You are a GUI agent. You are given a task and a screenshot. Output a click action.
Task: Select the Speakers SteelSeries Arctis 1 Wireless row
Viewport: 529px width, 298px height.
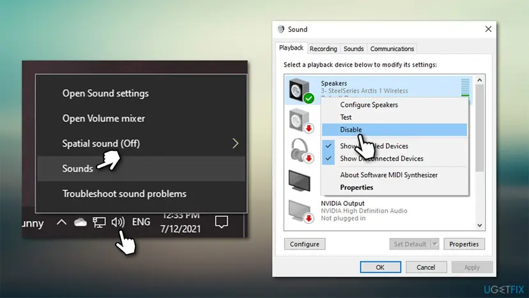click(378, 90)
